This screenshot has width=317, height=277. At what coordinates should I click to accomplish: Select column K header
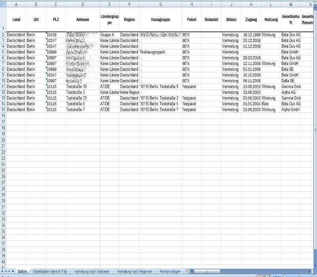point(251,4)
